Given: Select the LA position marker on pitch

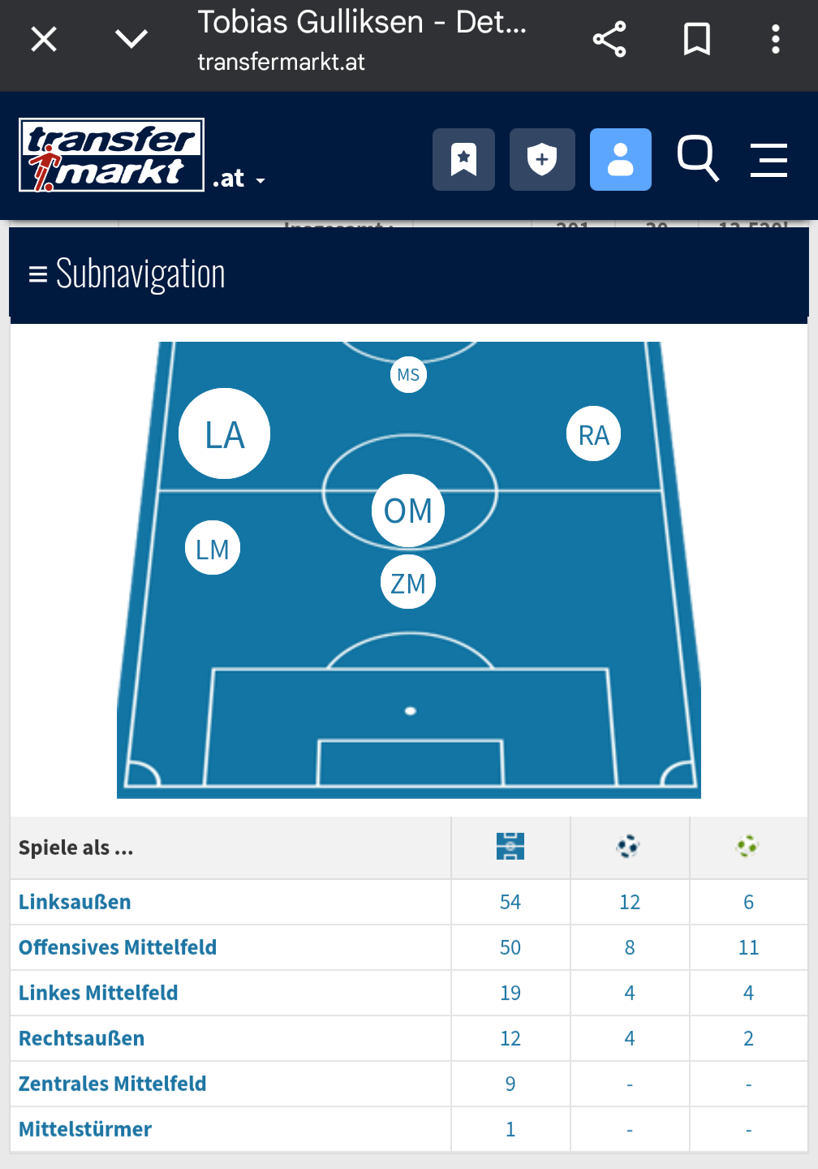Looking at the screenshot, I should (x=225, y=434).
